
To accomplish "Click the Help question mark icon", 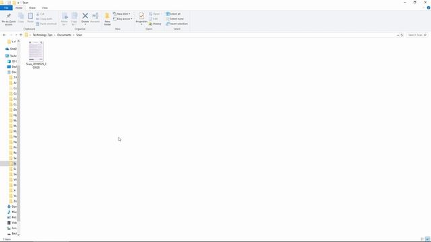I will tap(428, 7).
